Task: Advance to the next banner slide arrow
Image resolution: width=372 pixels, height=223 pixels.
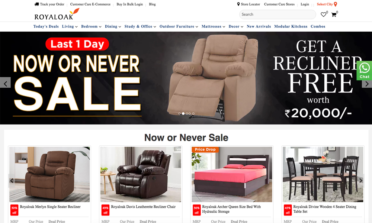Action: pyautogui.click(x=367, y=84)
